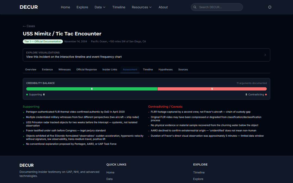This screenshot has height=183, width=293.
Task: Click the search magnifier icon
Action: [x=195, y=7]
